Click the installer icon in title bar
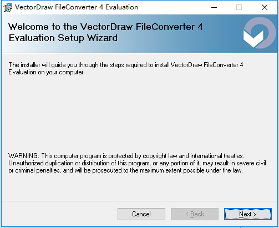 8,7
